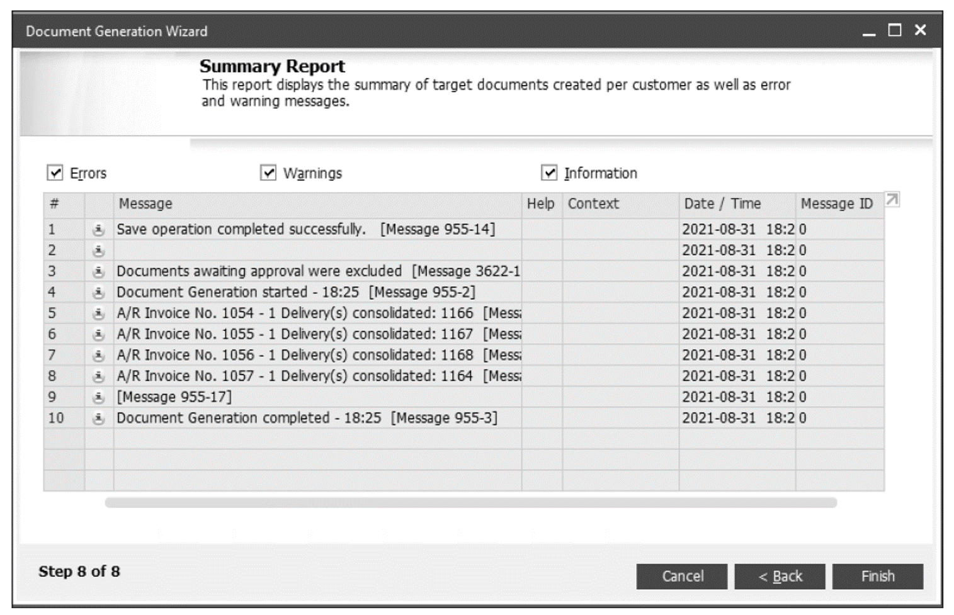
Task: Select row 5 containing A/R Invoice 1054
Action: (315, 313)
